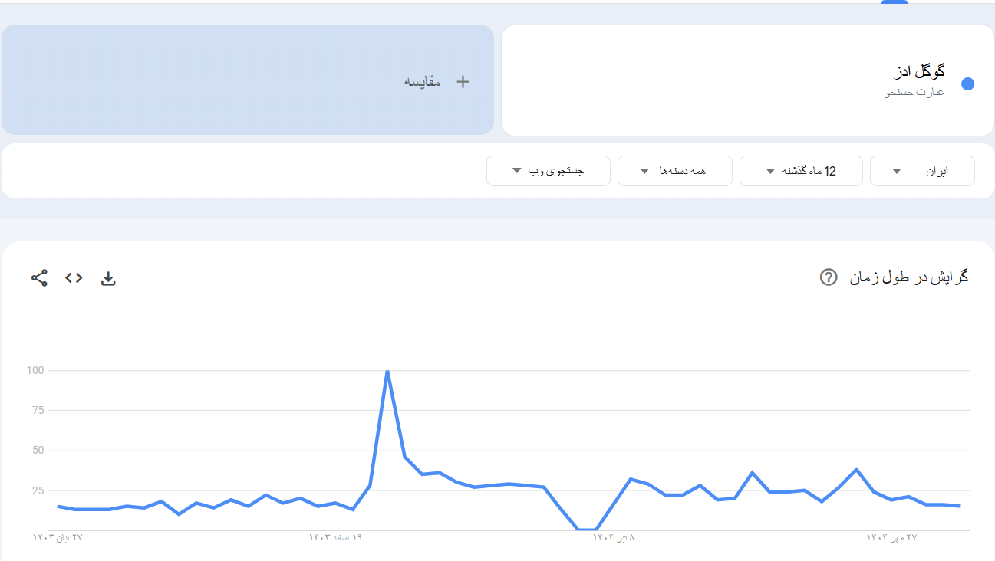This screenshot has width=995, height=561.
Task: Click the peak point at value 100
Action: (x=387, y=371)
